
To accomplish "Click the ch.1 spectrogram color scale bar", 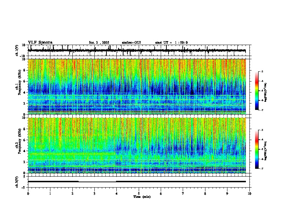I will (x=257, y=91).
